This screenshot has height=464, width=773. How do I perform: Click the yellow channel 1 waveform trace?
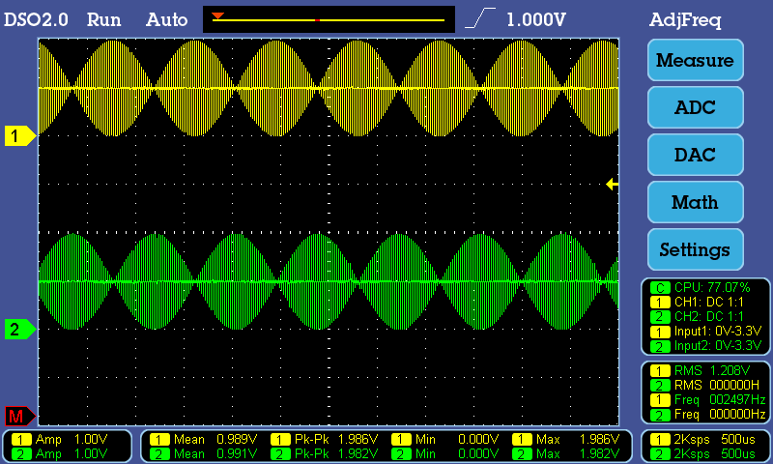[x=329, y=88]
